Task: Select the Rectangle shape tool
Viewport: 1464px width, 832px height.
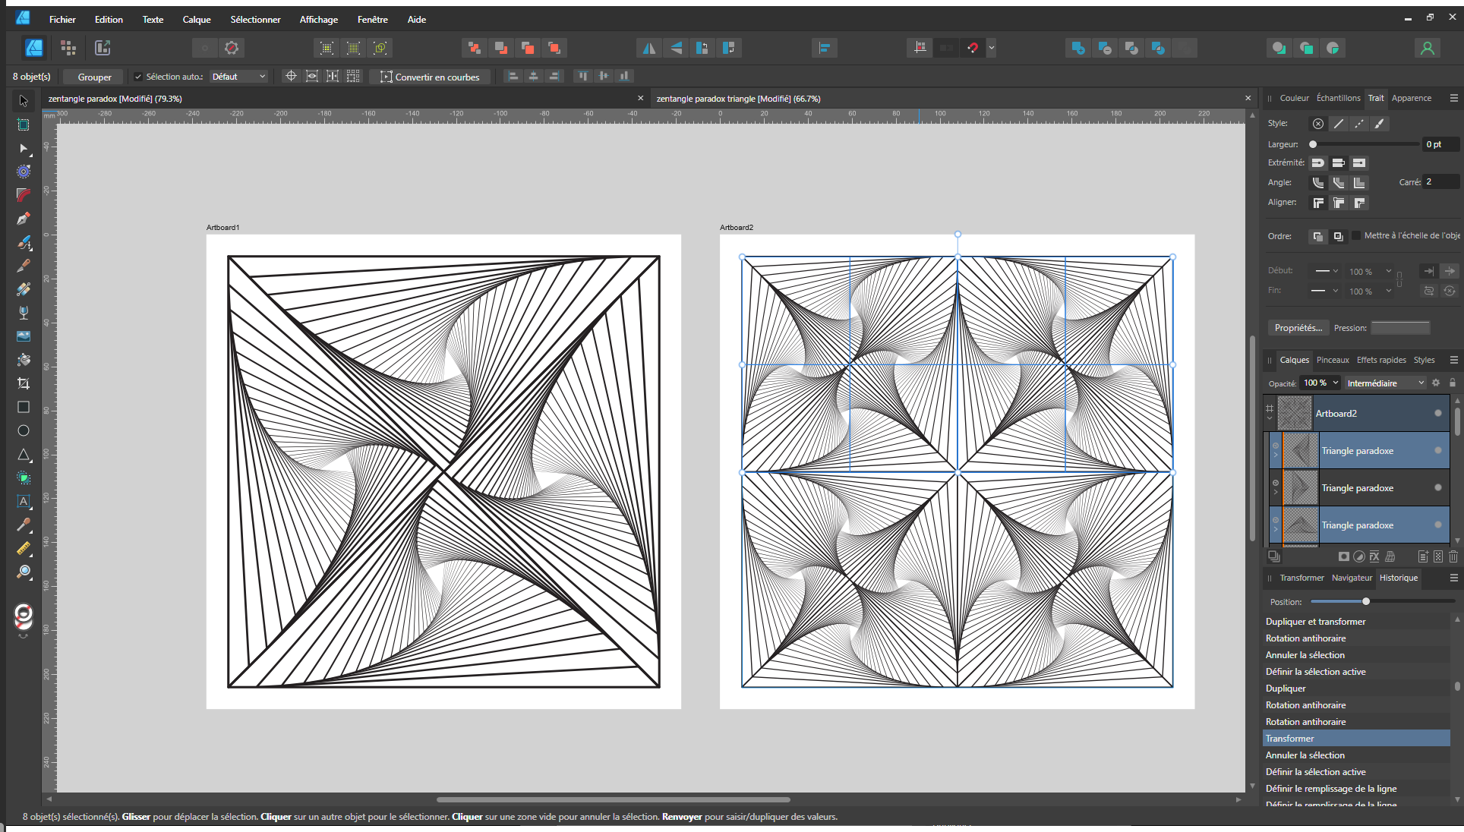Action: (x=24, y=407)
